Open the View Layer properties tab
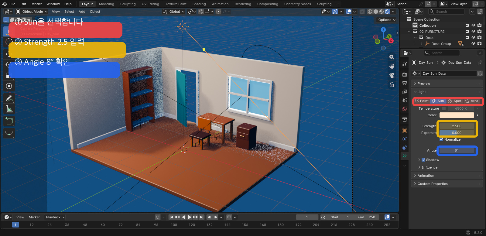This screenshot has width=486, height=236. click(405, 91)
